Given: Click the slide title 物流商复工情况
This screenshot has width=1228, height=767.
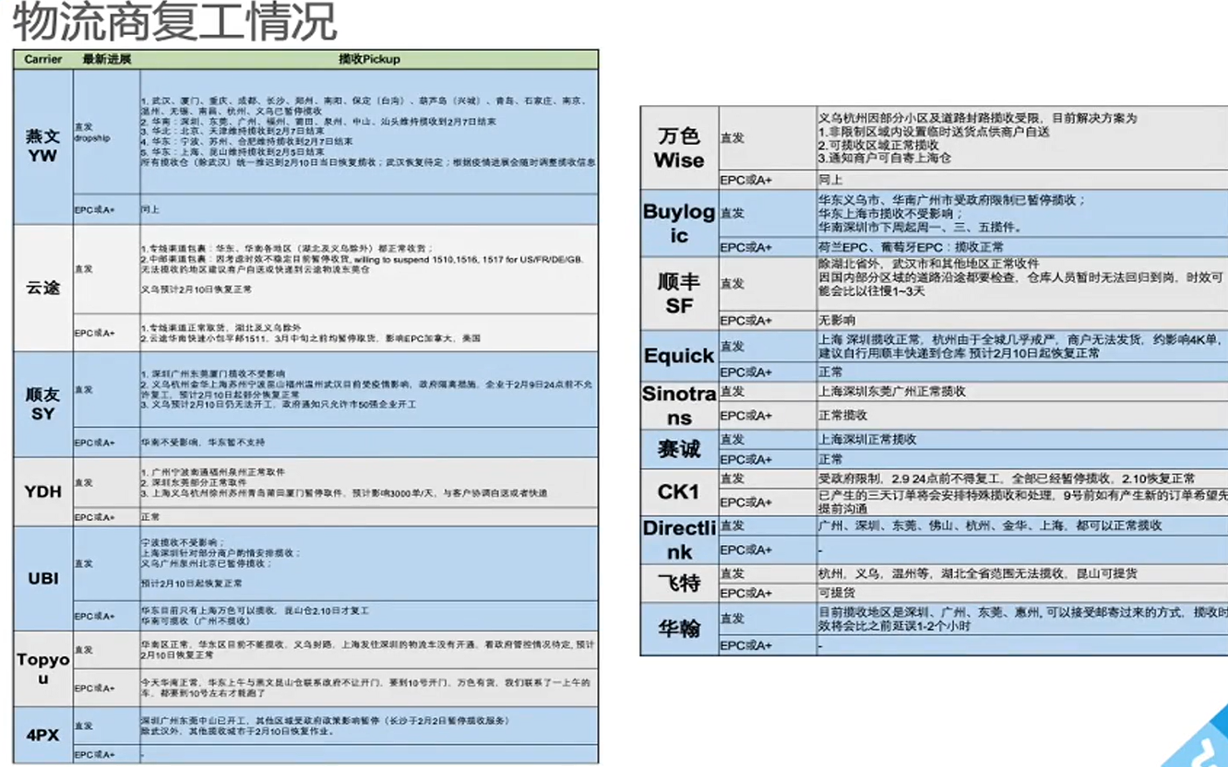Looking at the screenshot, I should coord(173,21).
